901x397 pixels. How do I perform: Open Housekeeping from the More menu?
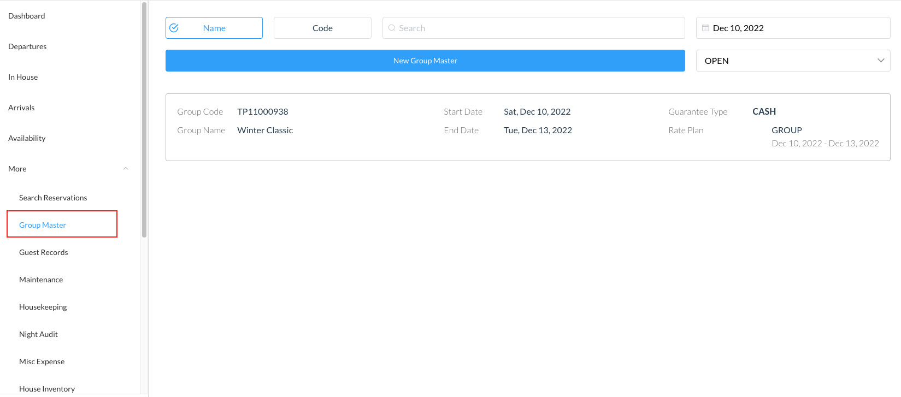(x=43, y=307)
